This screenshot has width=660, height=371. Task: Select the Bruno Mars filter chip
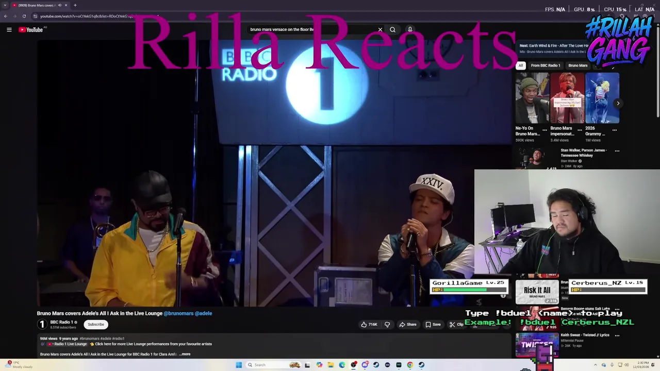pos(578,65)
